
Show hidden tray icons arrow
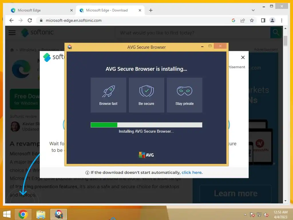[x=245, y=215]
